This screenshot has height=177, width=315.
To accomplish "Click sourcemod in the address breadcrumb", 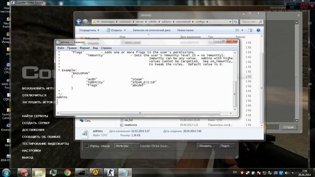I will pos(183,22).
